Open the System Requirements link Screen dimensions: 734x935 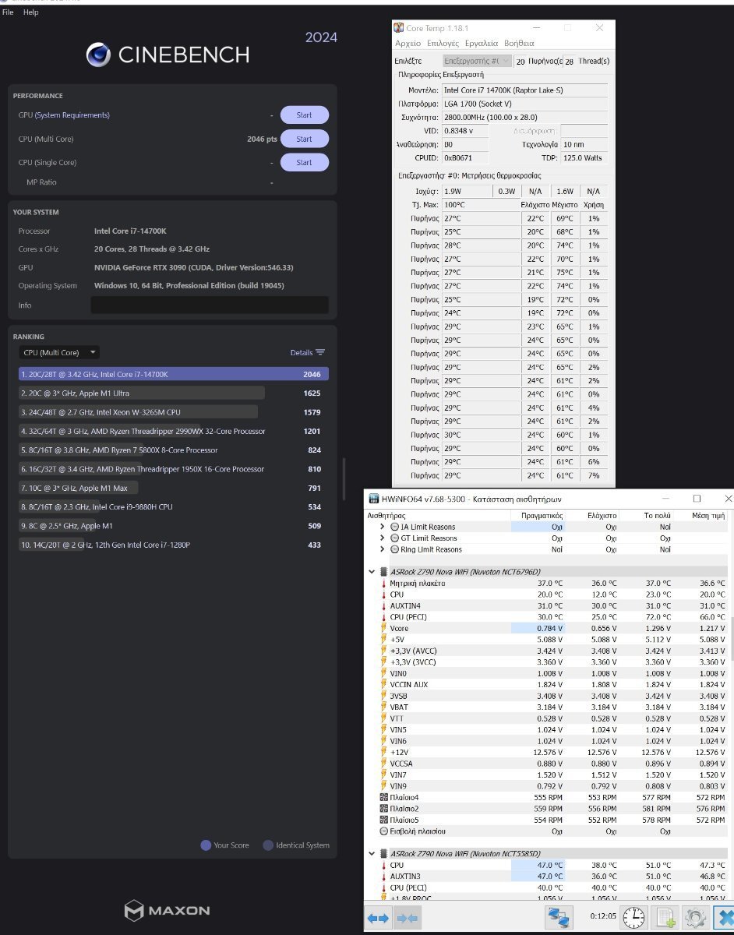[x=72, y=115]
